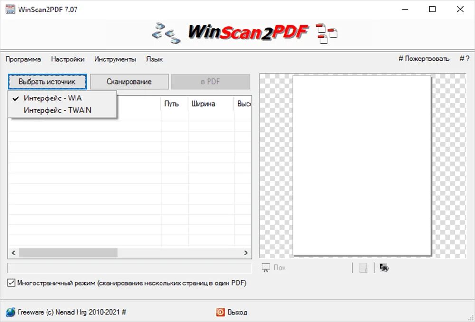Select Интерфейс - TWAIN option

tap(62, 110)
